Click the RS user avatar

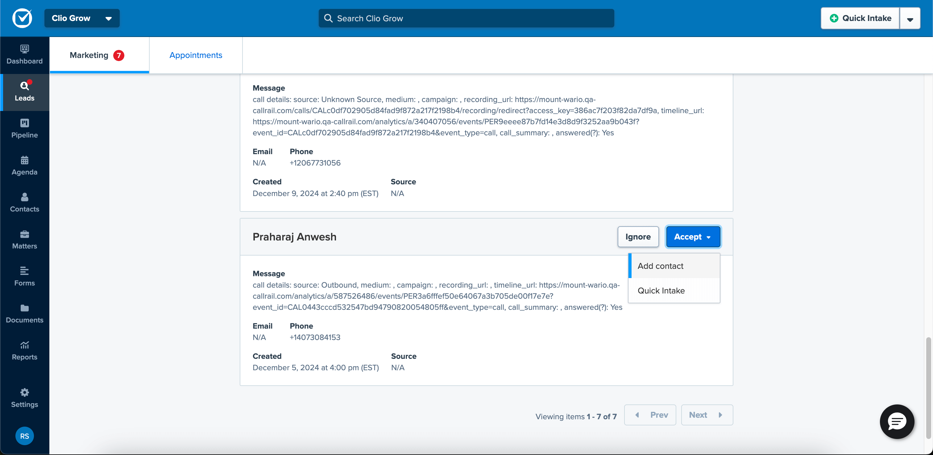24,436
